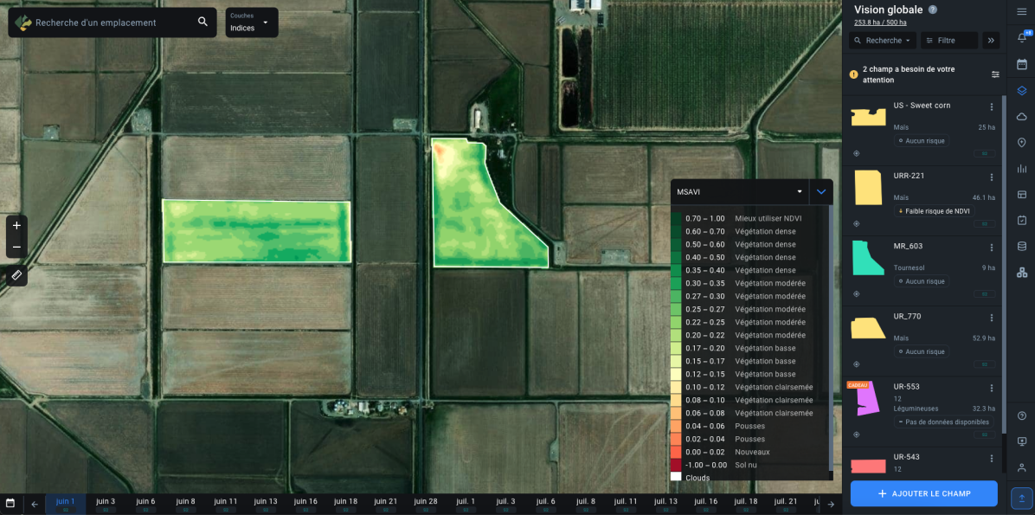The height and width of the screenshot is (515, 1035).
Task: Open the ruler measurement tool
Action: pos(16,274)
